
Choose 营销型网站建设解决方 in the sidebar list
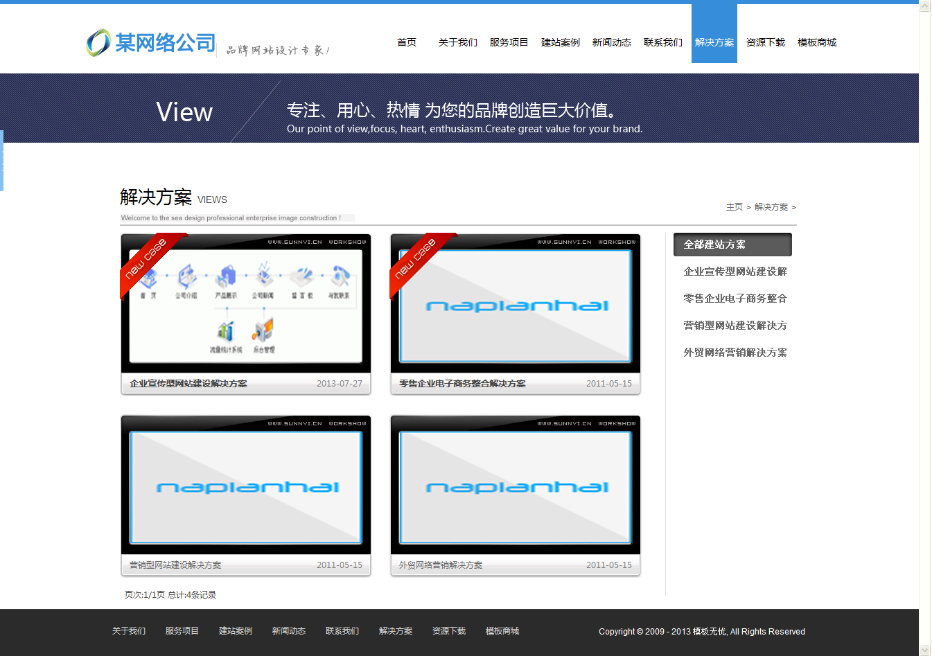pos(735,326)
